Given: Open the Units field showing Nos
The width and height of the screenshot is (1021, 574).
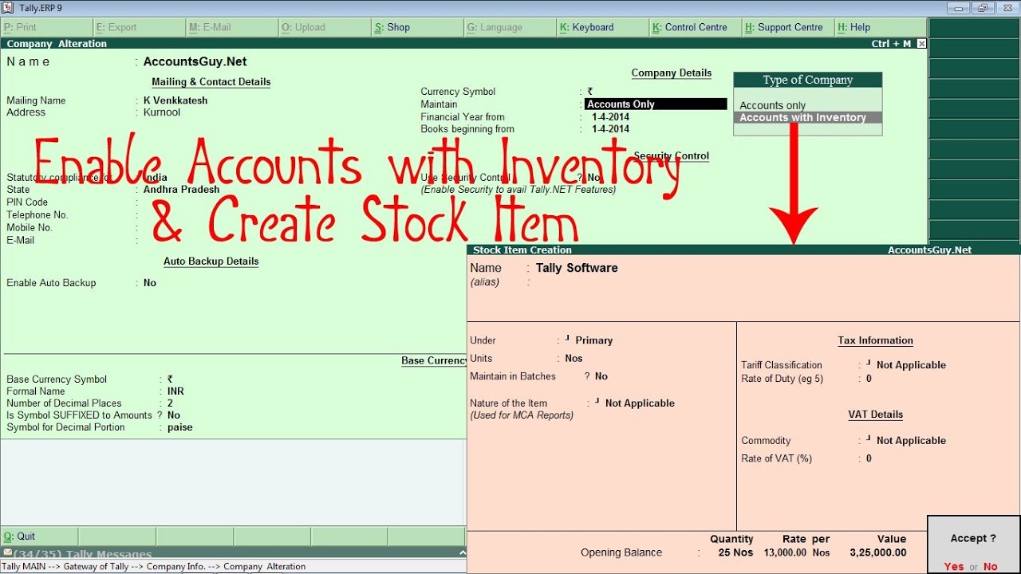Looking at the screenshot, I should coord(574,359).
